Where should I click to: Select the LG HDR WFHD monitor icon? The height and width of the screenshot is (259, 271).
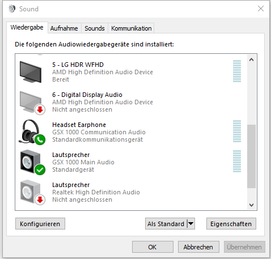[31, 72]
